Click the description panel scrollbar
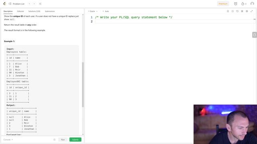The width and height of the screenshot is (257, 144). pos(83,84)
